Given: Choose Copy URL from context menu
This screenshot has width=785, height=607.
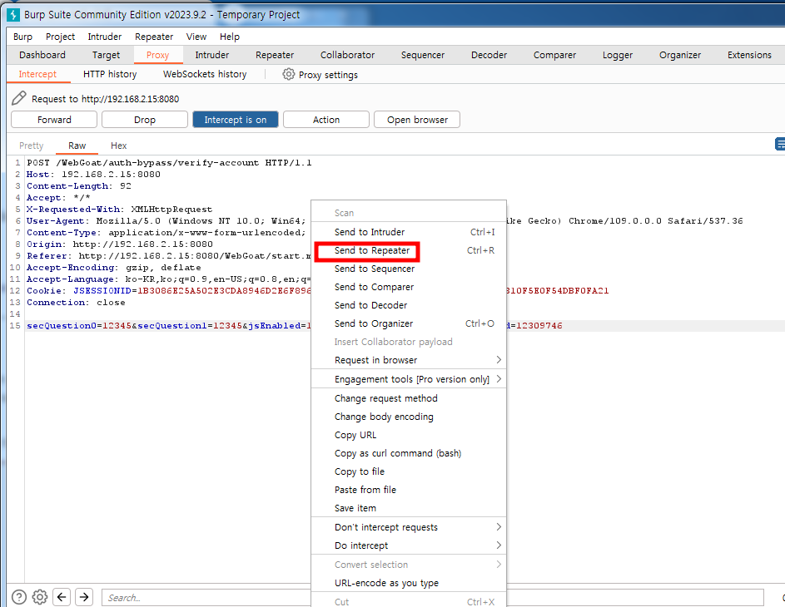Looking at the screenshot, I should [409, 435].
